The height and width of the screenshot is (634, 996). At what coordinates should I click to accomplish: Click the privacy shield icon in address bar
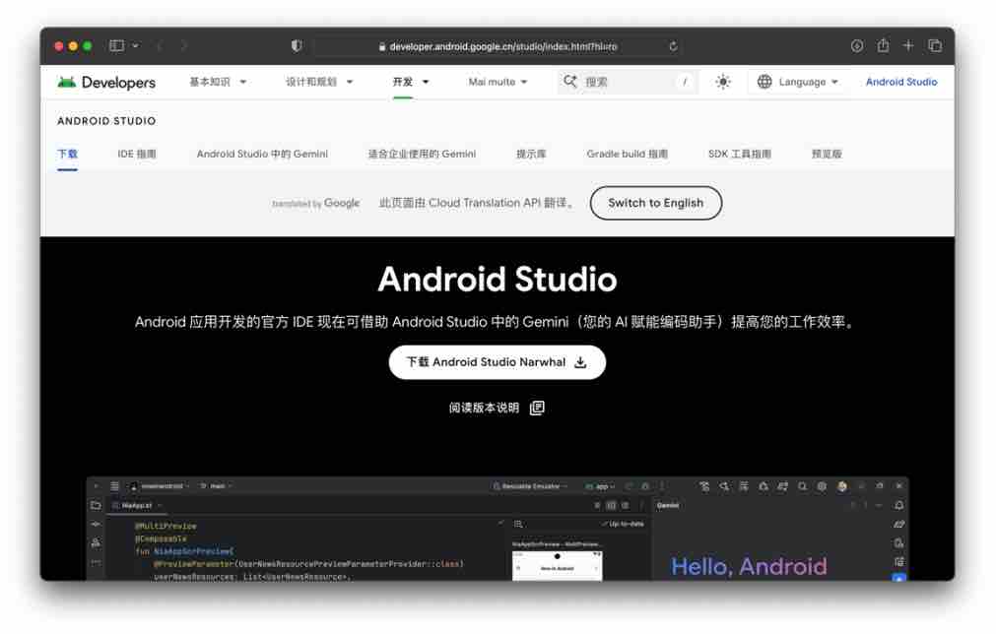tap(296, 44)
